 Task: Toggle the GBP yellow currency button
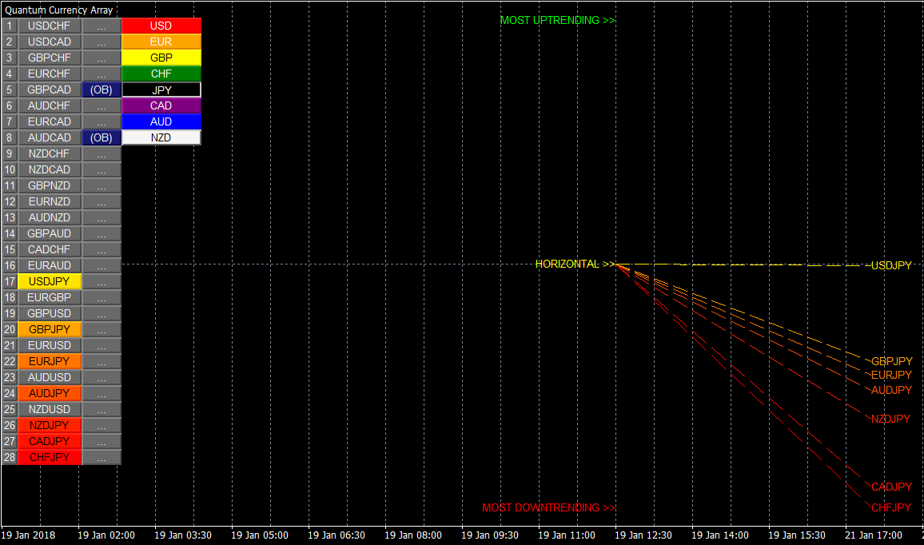161,58
